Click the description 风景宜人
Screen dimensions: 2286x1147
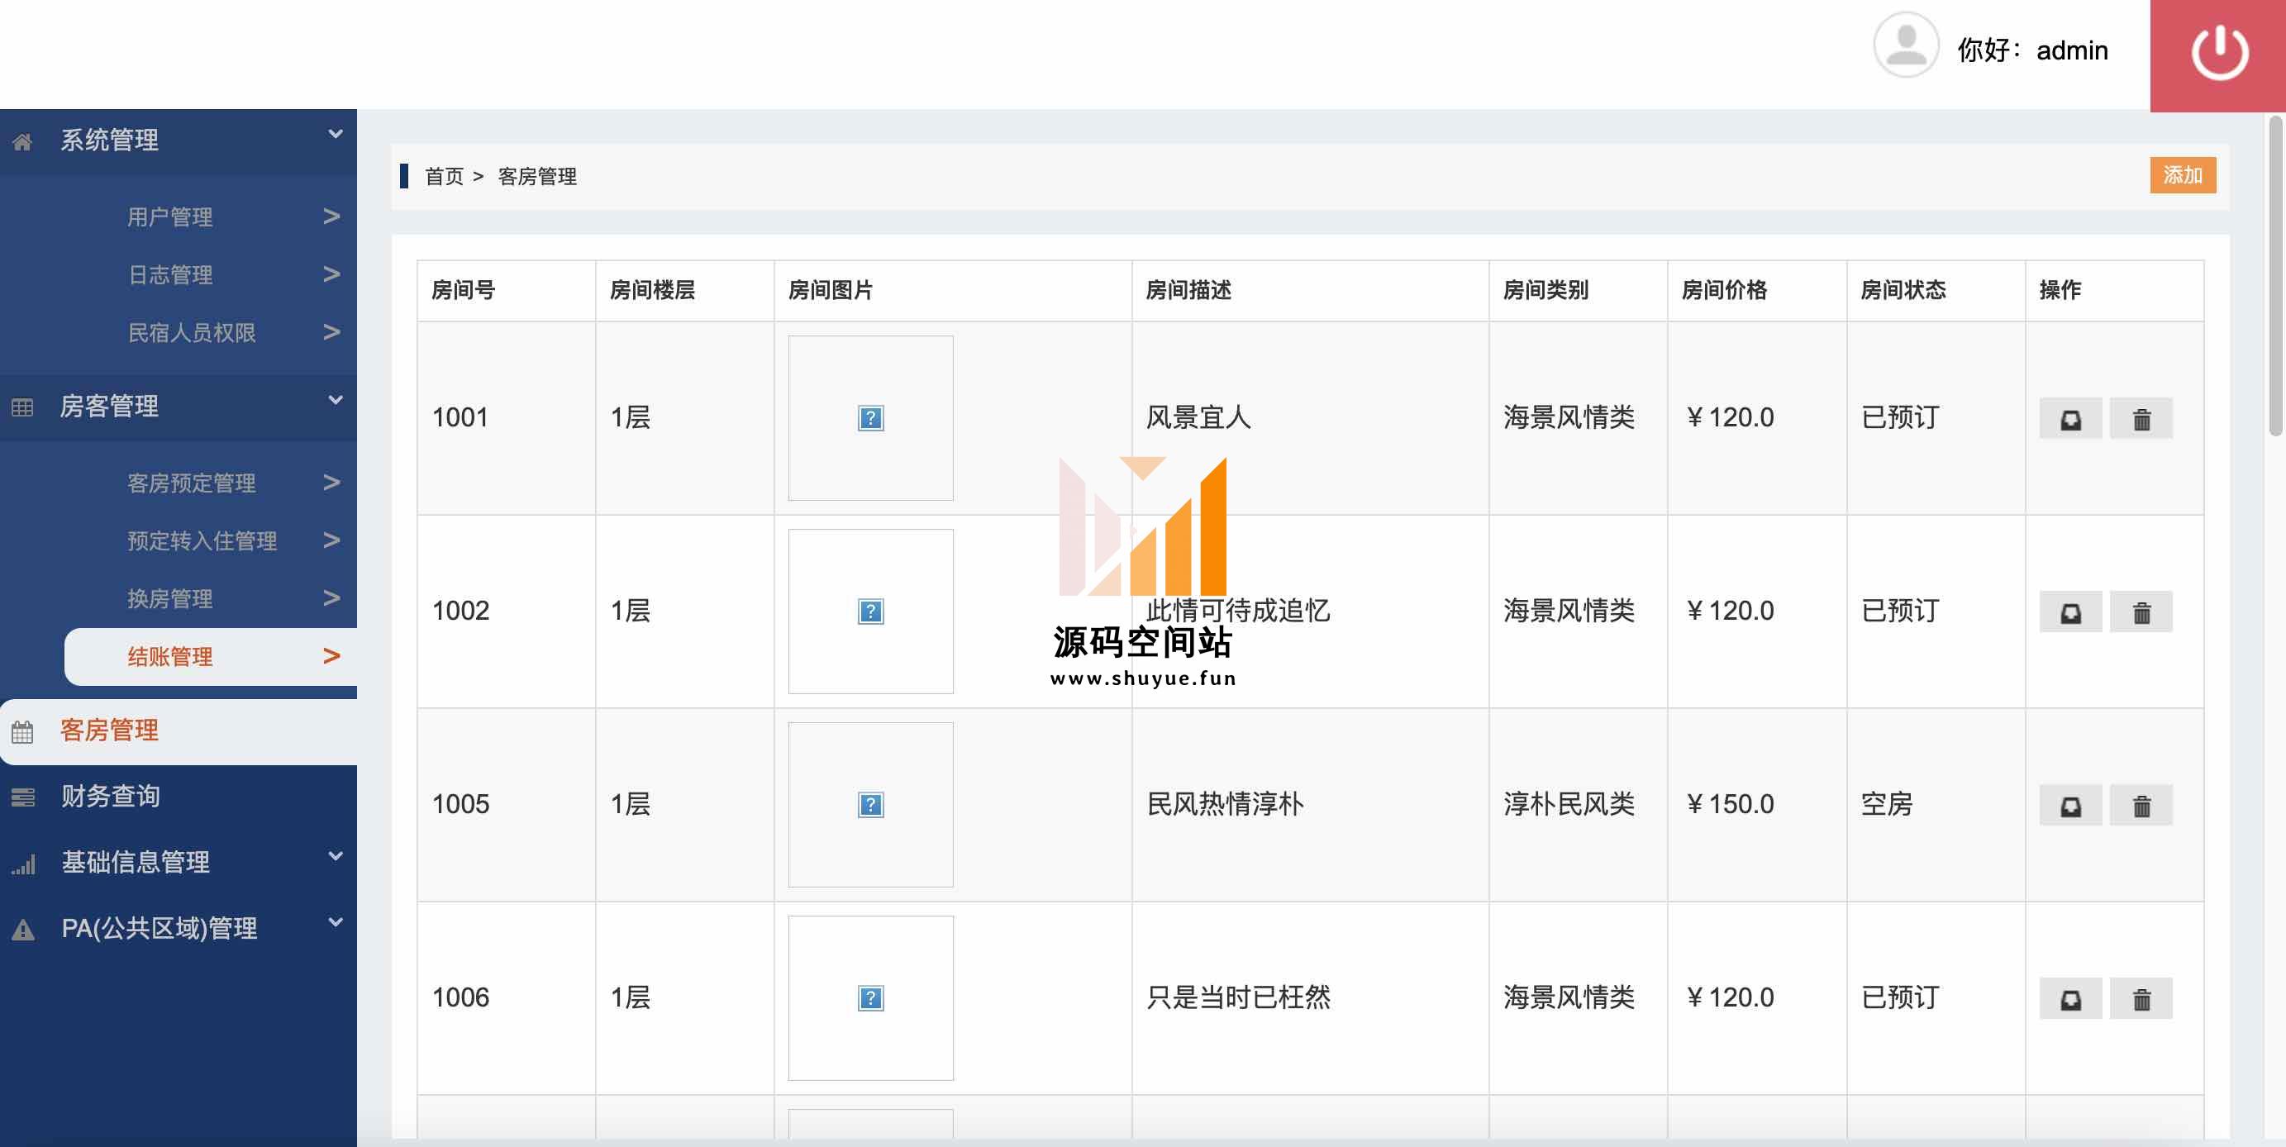(1199, 418)
